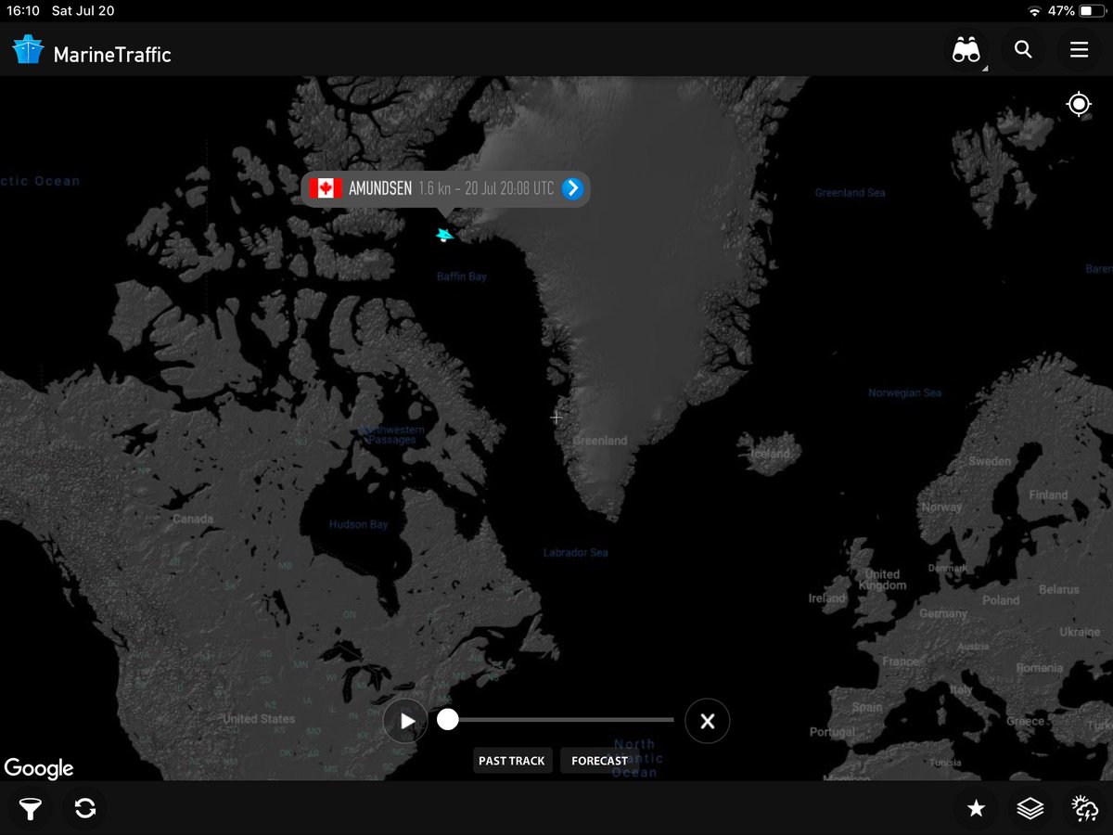Center map on my location
Screen dimensions: 1113x835
pos(1078,104)
